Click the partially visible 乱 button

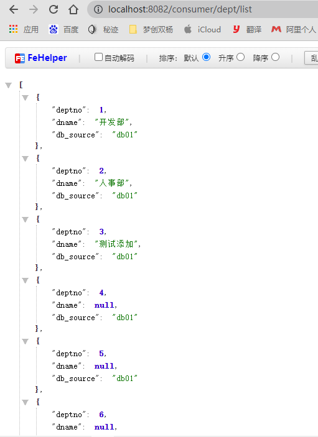tap(312, 58)
